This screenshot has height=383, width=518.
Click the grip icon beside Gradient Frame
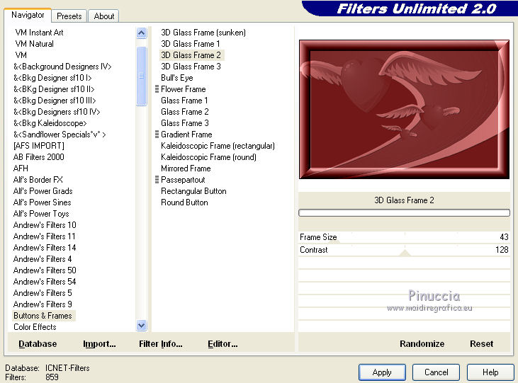coord(157,135)
